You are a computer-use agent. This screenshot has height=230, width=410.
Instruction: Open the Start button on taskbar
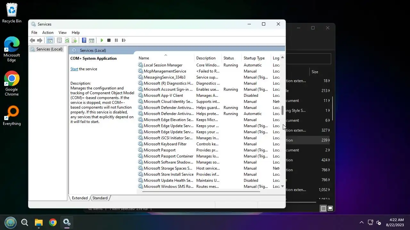click(x=11, y=222)
